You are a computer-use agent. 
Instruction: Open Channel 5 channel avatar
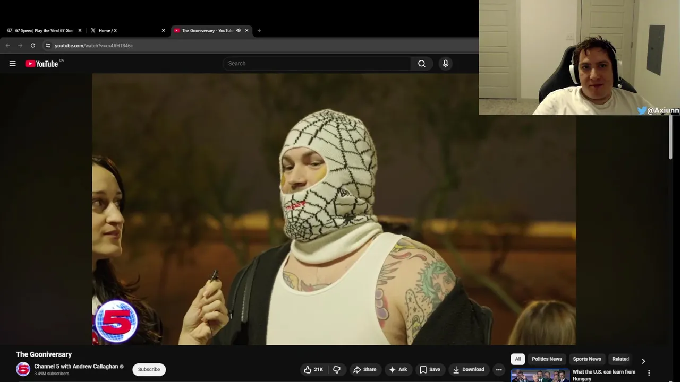click(23, 369)
